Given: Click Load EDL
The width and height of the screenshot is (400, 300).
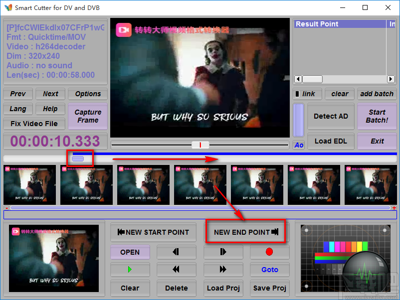Looking at the screenshot, I should 331,141.
